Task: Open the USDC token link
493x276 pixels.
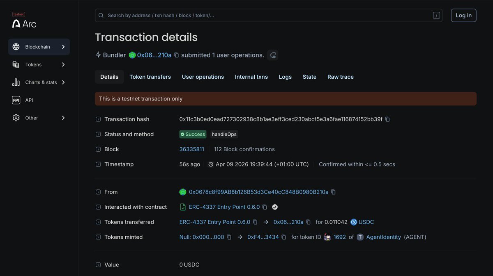Action: pyautogui.click(x=366, y=222)
